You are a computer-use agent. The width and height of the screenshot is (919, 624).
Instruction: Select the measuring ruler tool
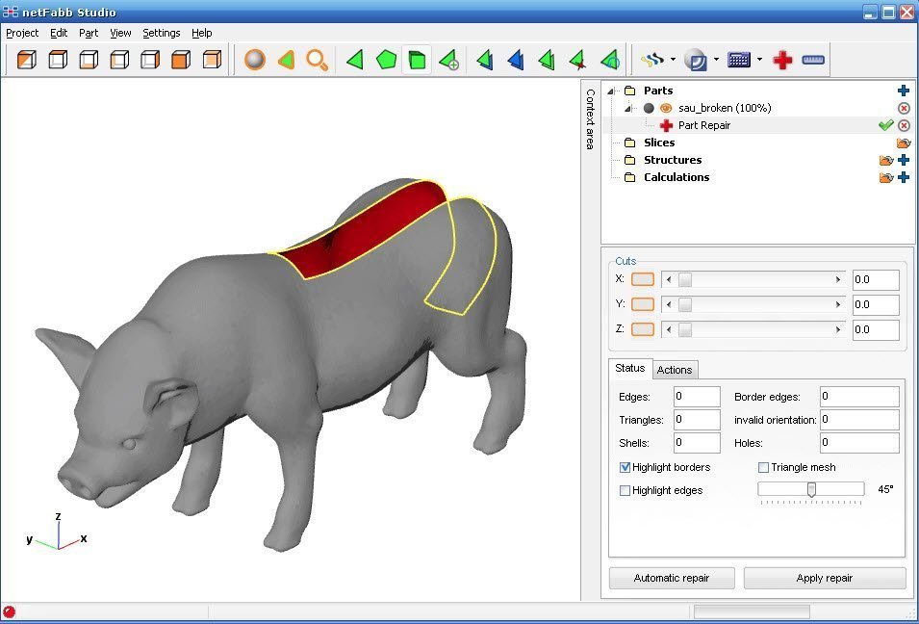click(813, 60)
